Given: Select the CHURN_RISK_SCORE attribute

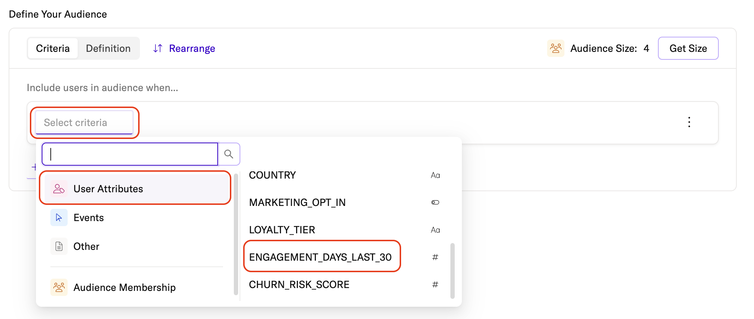Looking at the screenshot, I should (x=299, y=284).
